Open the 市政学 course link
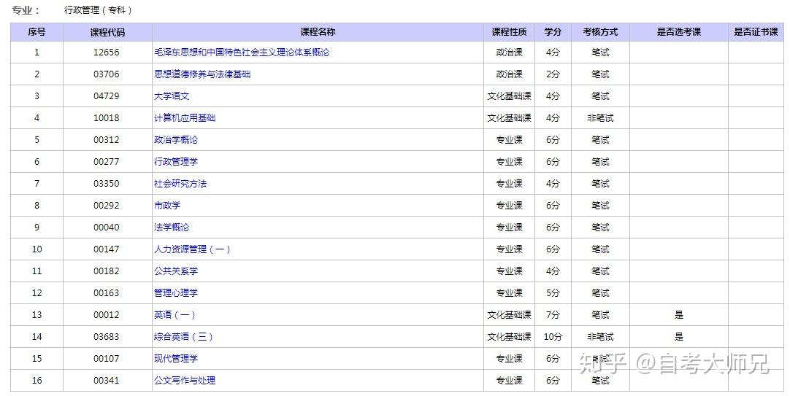 tap(166, 206)
